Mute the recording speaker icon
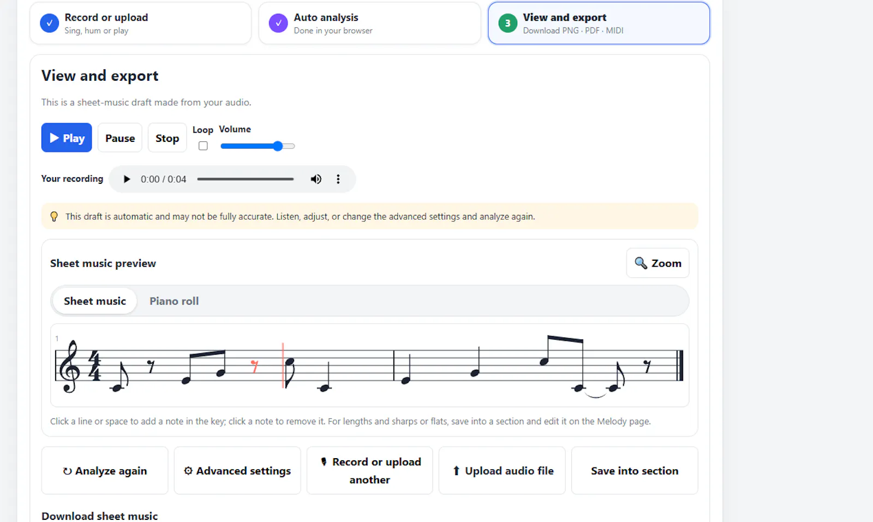 point(316,179)
